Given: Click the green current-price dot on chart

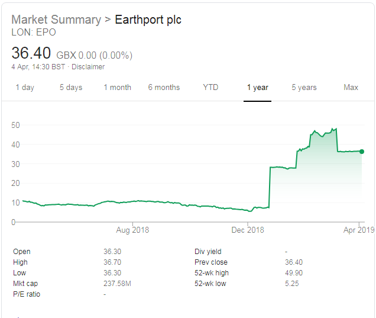Looking at the screenshot, I should (362, 152).
